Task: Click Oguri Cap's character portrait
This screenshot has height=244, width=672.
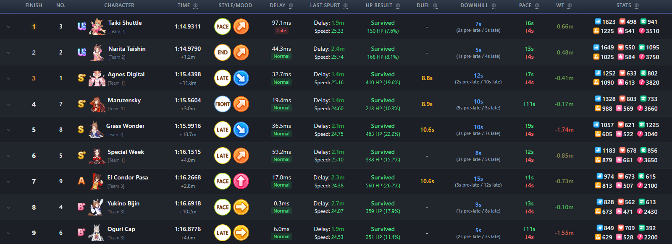Action: (x=96, y=233)
